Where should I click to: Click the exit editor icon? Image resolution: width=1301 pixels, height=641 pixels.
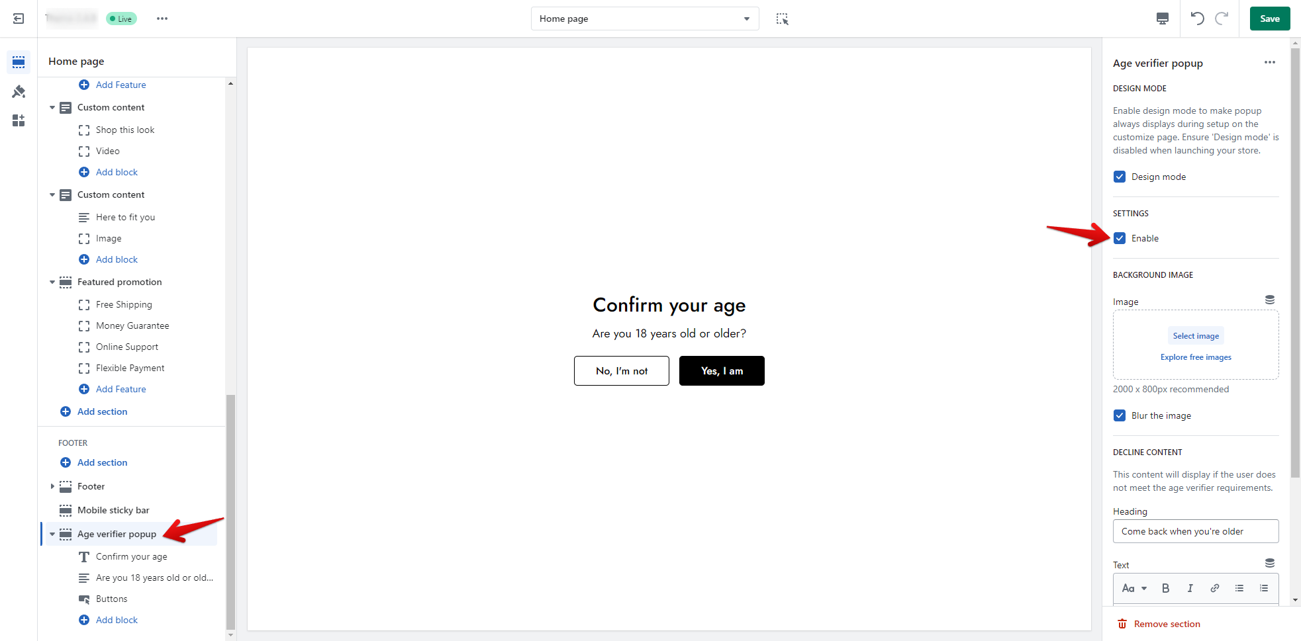point(19,19)
